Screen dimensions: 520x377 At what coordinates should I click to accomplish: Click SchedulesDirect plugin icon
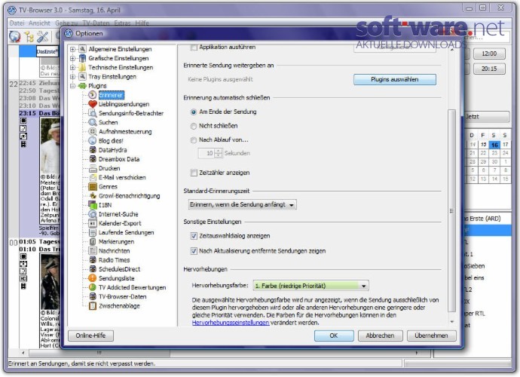pyautogui.click(x=93, y=269)
